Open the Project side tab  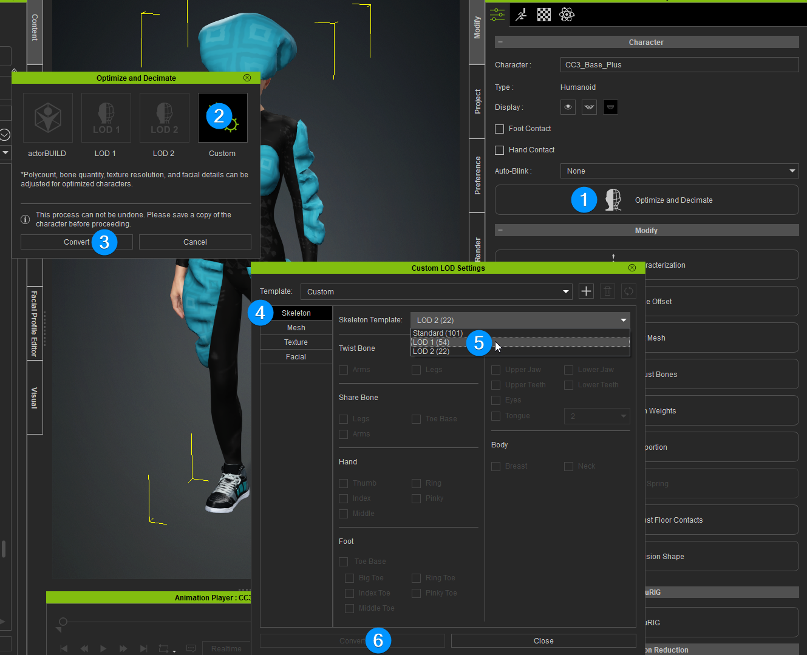[477, 101]
